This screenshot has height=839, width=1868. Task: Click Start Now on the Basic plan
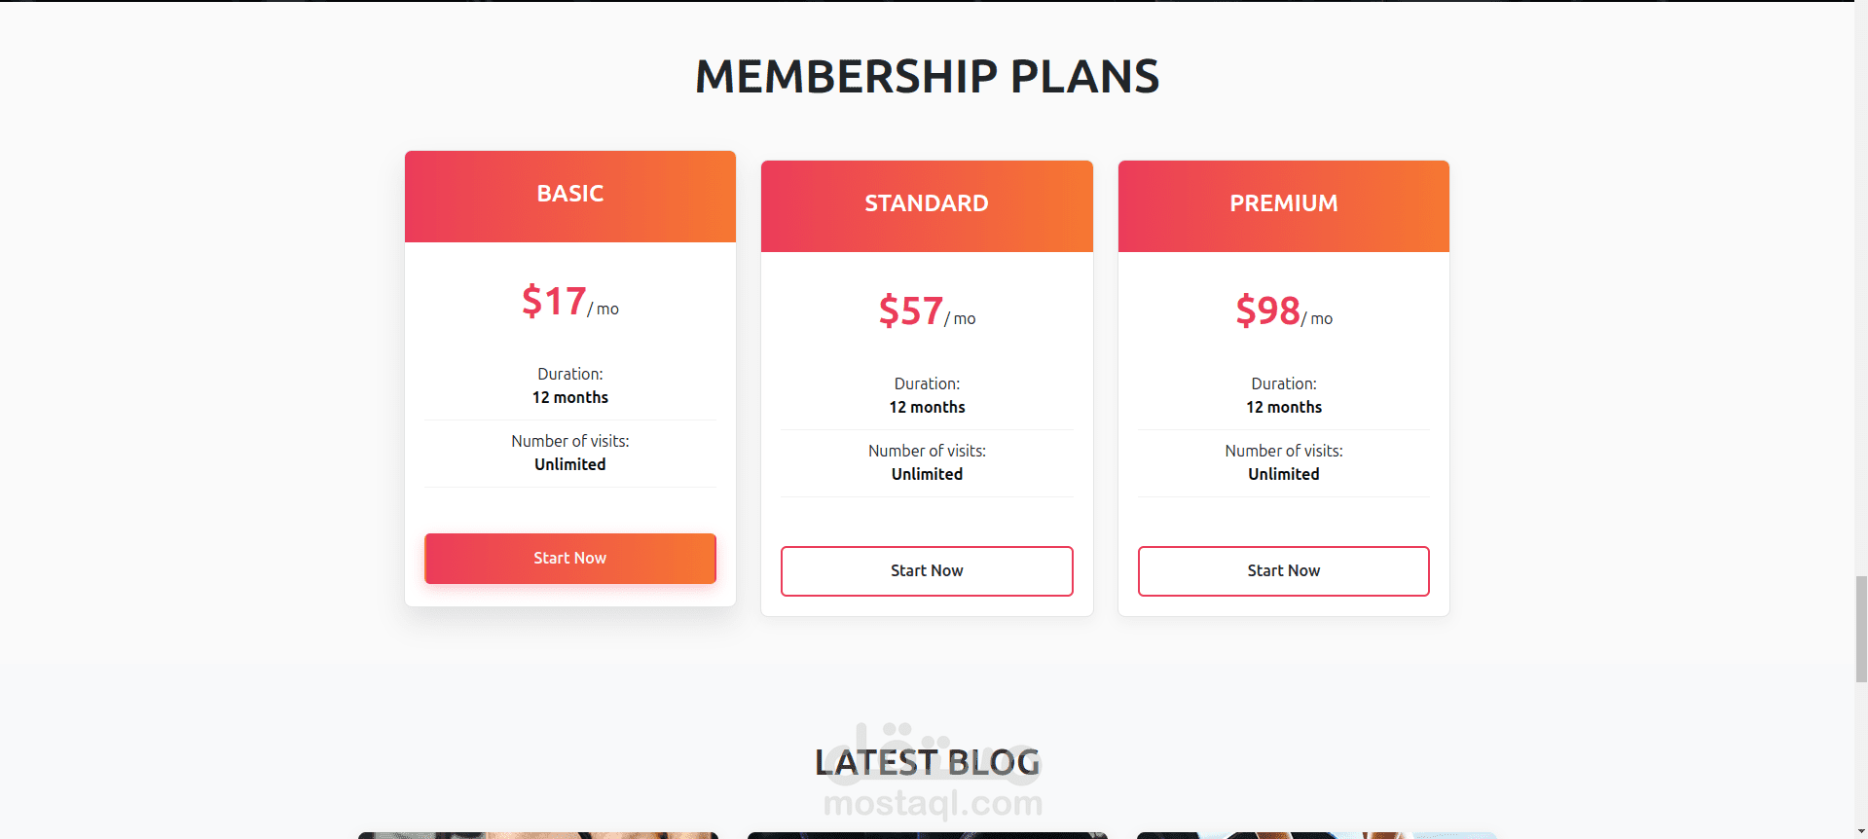(569, 559)
